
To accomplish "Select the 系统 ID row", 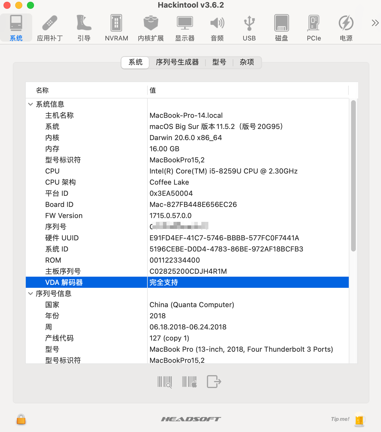I will point(187,249).
